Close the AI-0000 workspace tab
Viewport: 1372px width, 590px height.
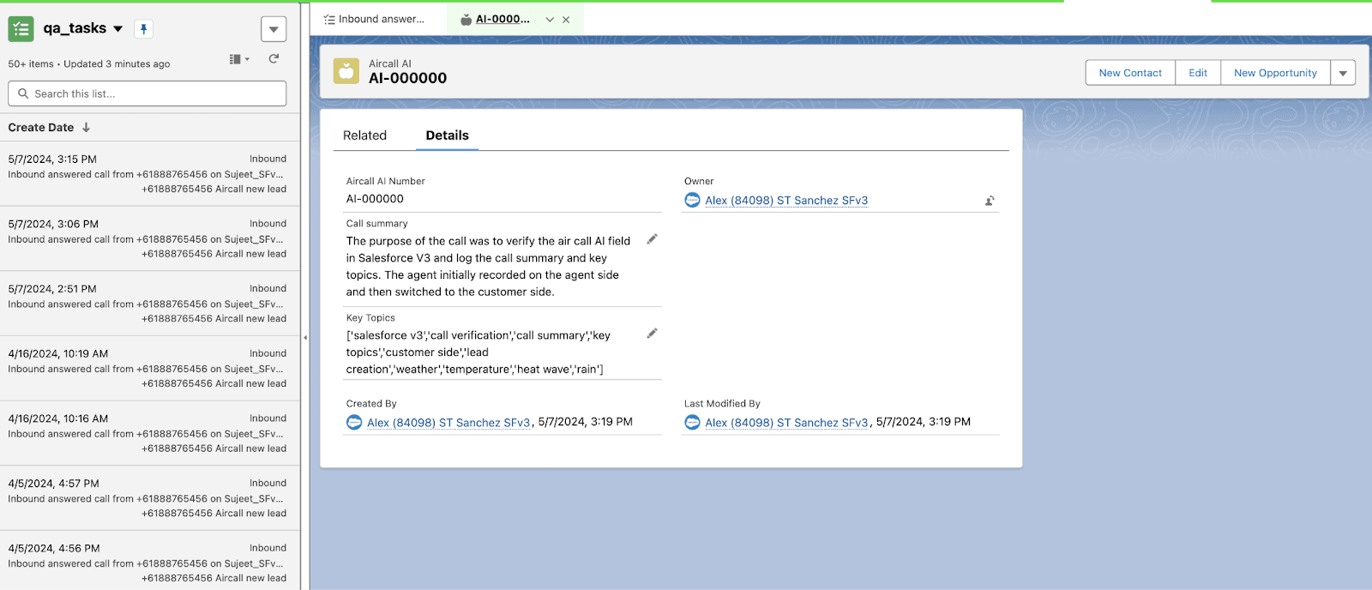tap(566, 20)
